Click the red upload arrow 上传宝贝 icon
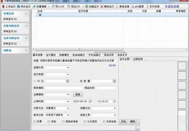Image resolution: width=189 pixels, height=131 pixels. pos(3,7)
